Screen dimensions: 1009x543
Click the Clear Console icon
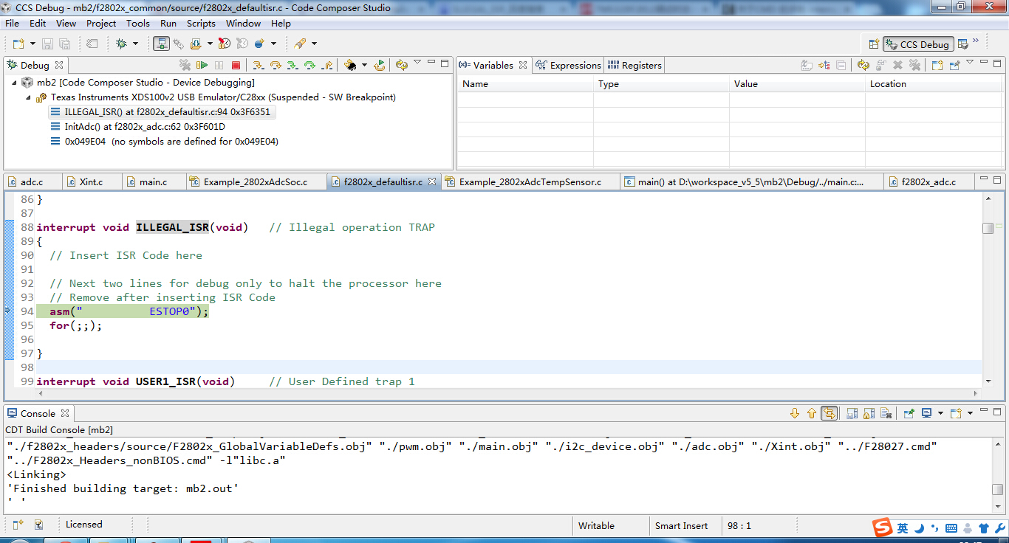[886, 413]
